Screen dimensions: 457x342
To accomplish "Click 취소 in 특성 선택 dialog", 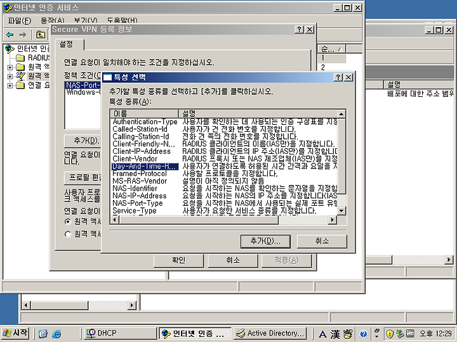I will coord(322,241).
